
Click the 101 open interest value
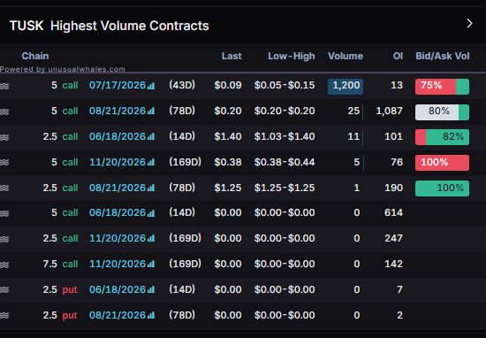[393, 136]
